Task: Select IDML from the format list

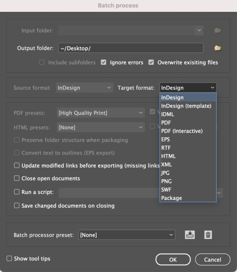Action: 188,114
